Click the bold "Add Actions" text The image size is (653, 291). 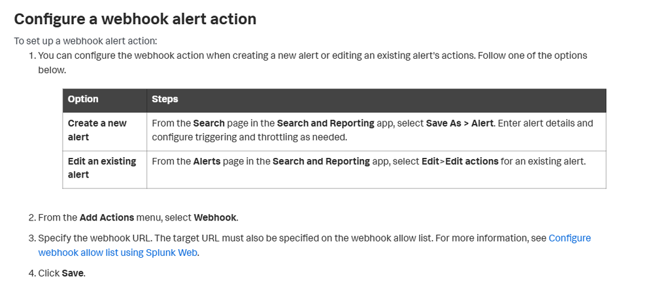point(107,217)
